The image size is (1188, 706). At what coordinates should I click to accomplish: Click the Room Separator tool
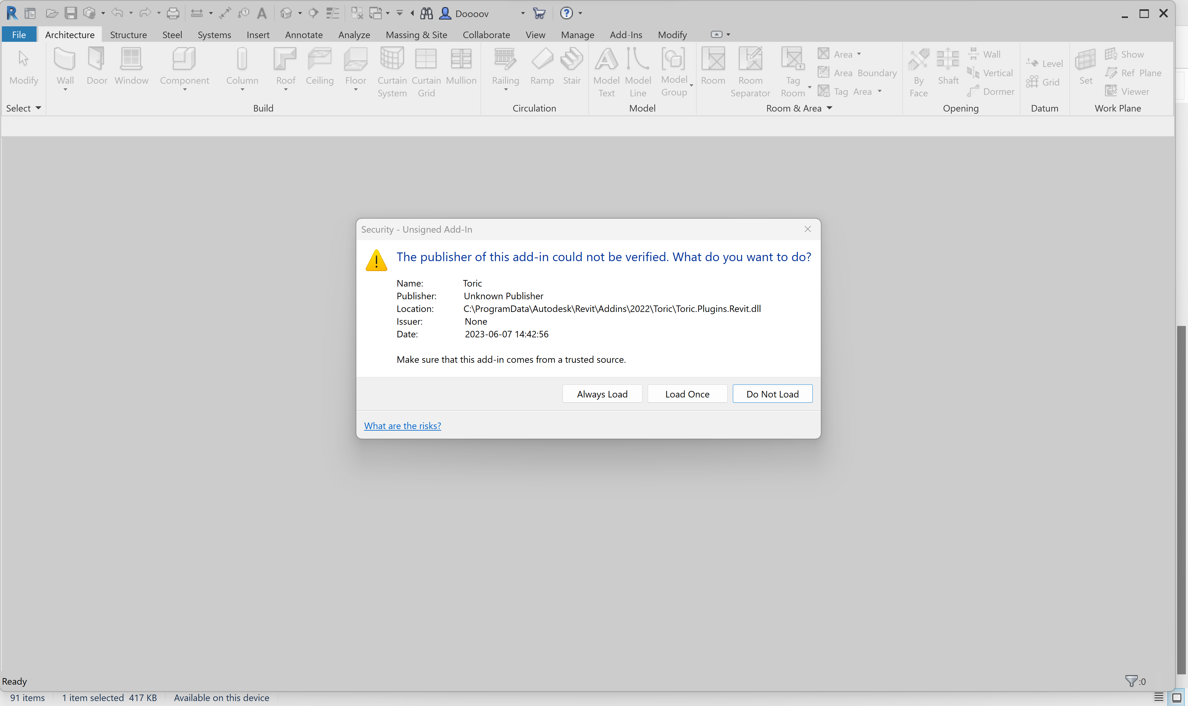pyautogui.click(x=750, y=71)
